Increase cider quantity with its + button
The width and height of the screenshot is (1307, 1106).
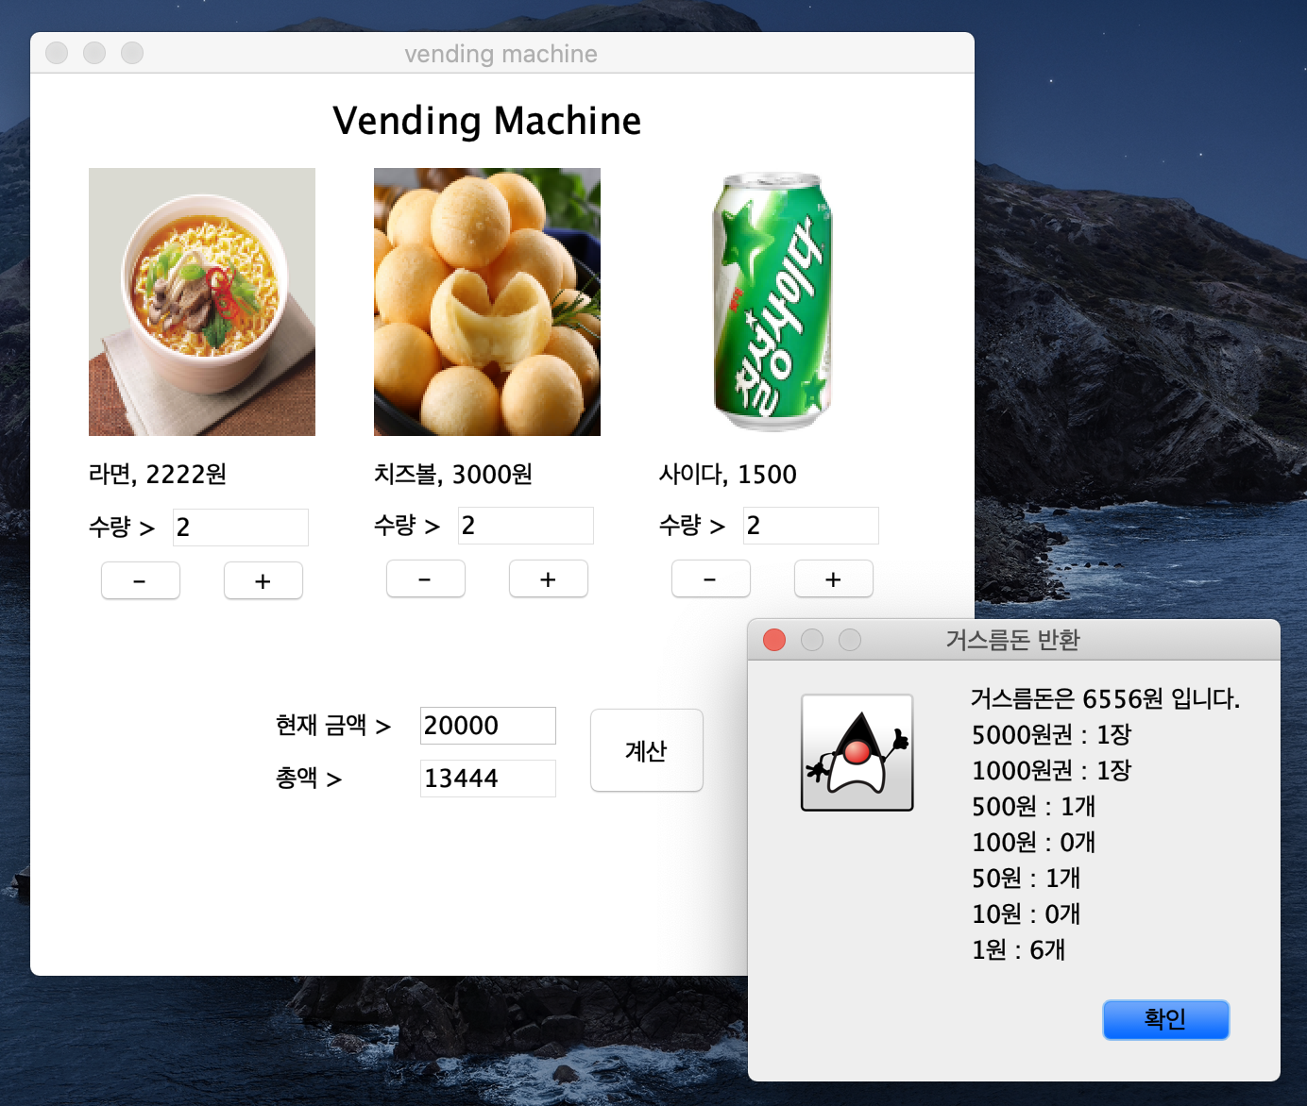(x=833, y=578)
